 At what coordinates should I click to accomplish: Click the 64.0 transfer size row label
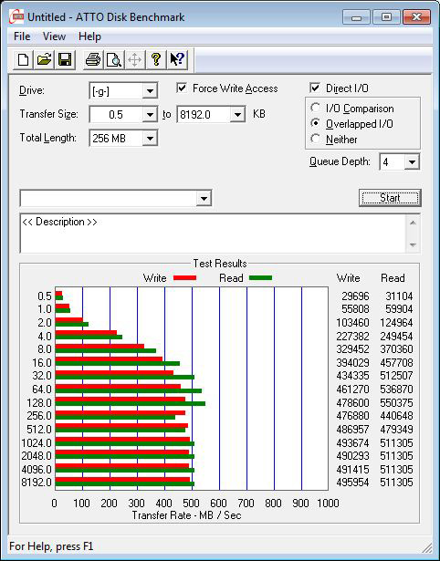[42, 390]
